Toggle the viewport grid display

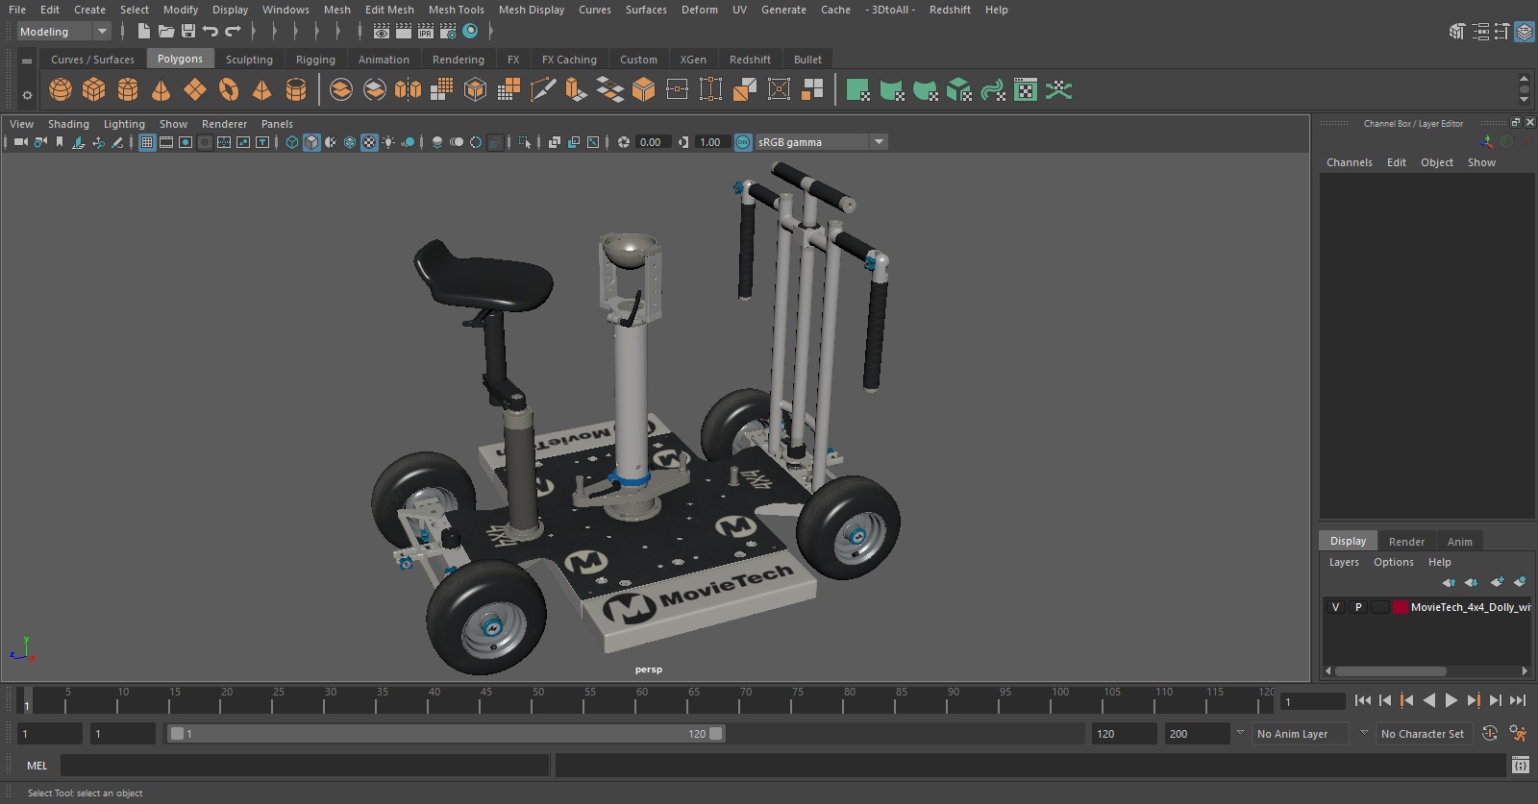[147, 142]
